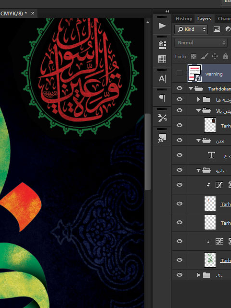
Task: Show the hidden warning layer
Action: 180,73
